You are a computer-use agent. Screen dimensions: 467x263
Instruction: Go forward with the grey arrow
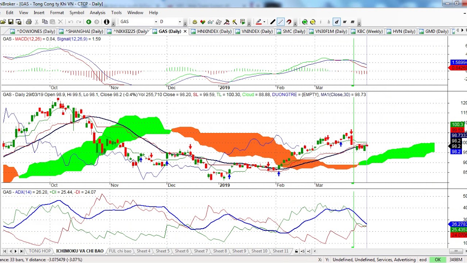(x=97, y=22)
